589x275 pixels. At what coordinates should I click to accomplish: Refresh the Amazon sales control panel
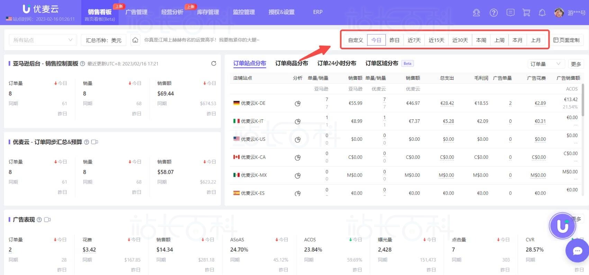click(214, 63)
